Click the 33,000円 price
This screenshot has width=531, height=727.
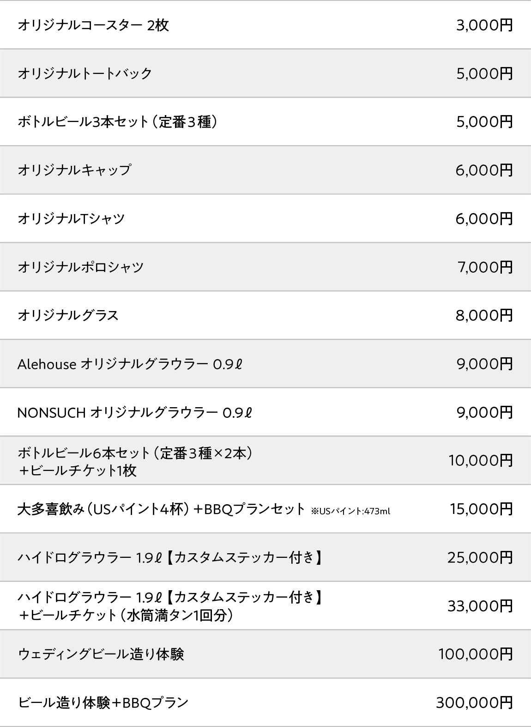(480, 606)
